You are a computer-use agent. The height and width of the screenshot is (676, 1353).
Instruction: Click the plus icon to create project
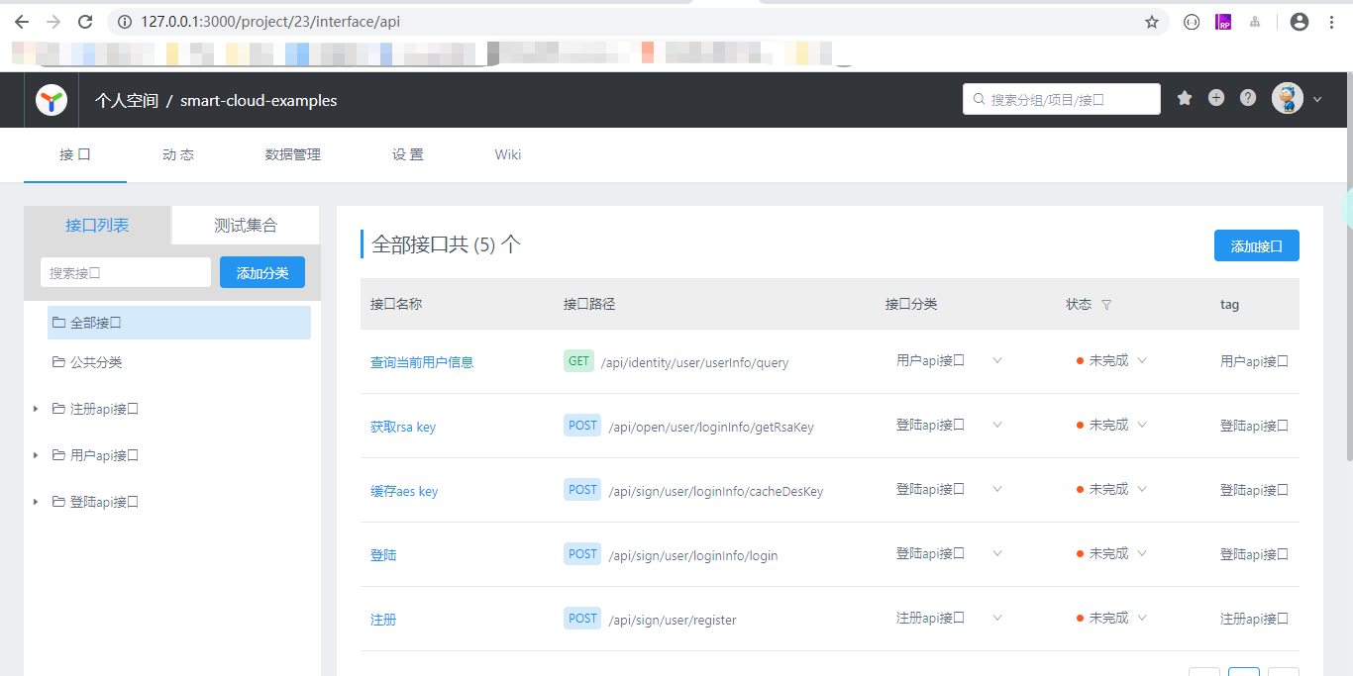click(x=1216, y=98)
